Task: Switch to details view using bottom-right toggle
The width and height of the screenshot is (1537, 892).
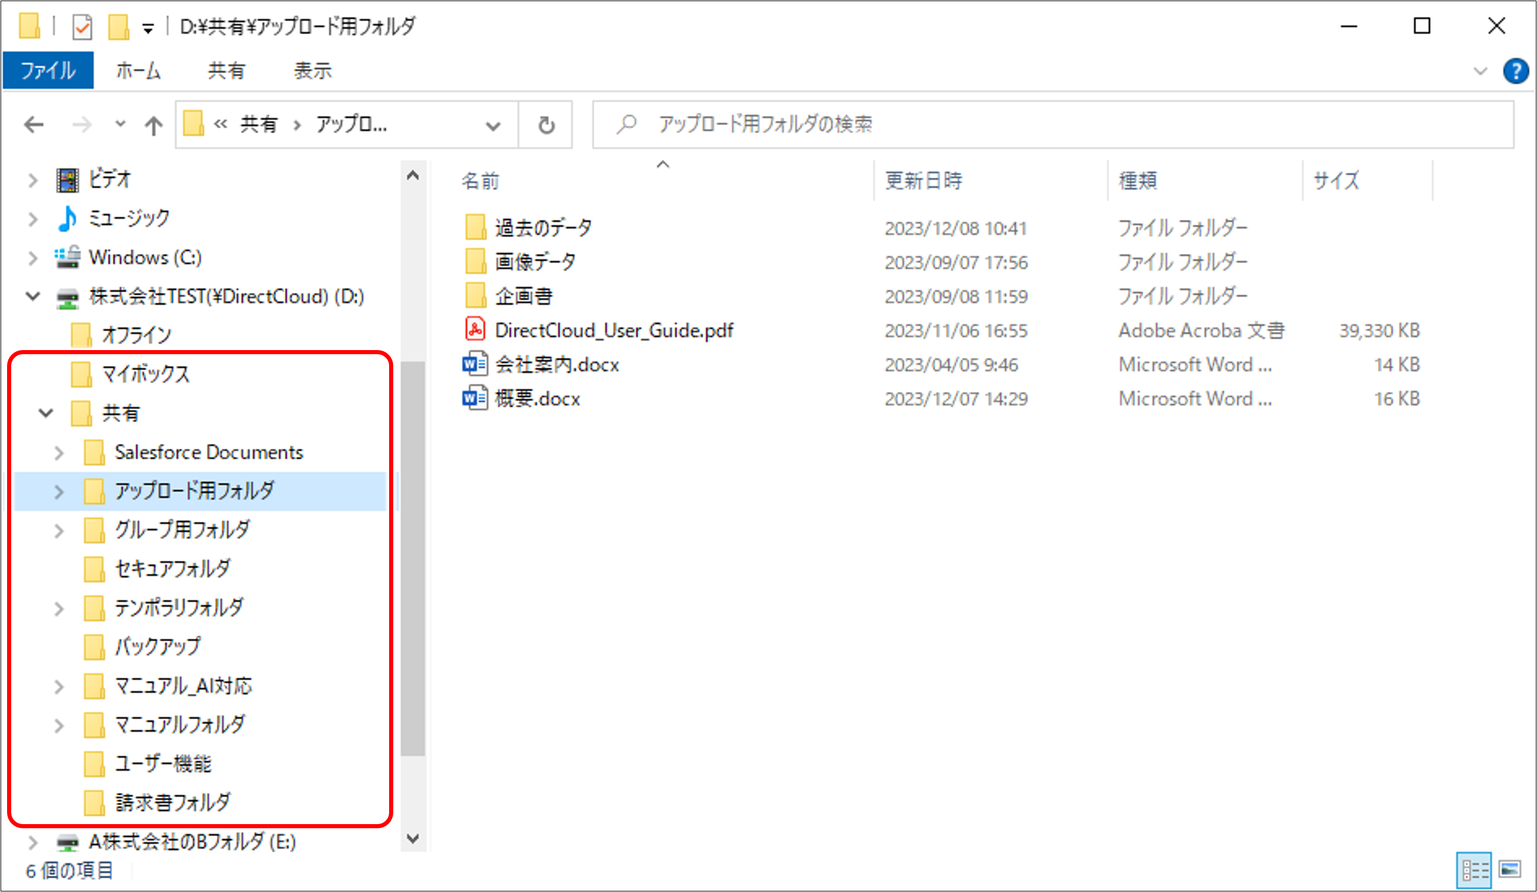Action: (1474, 871)
